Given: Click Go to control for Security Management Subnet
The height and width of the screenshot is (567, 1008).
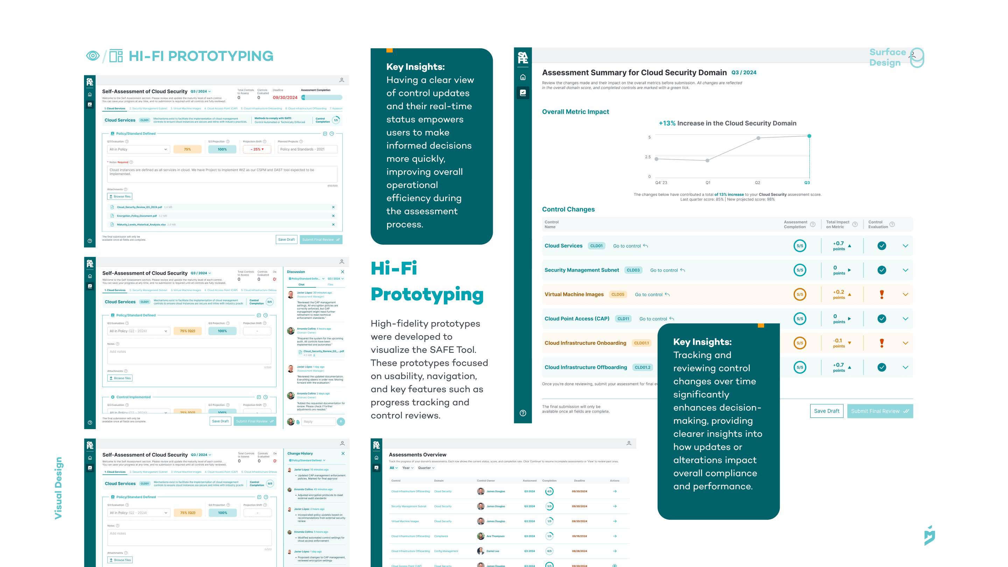Looking at the screenshot, I should click(x=667, y=270).
